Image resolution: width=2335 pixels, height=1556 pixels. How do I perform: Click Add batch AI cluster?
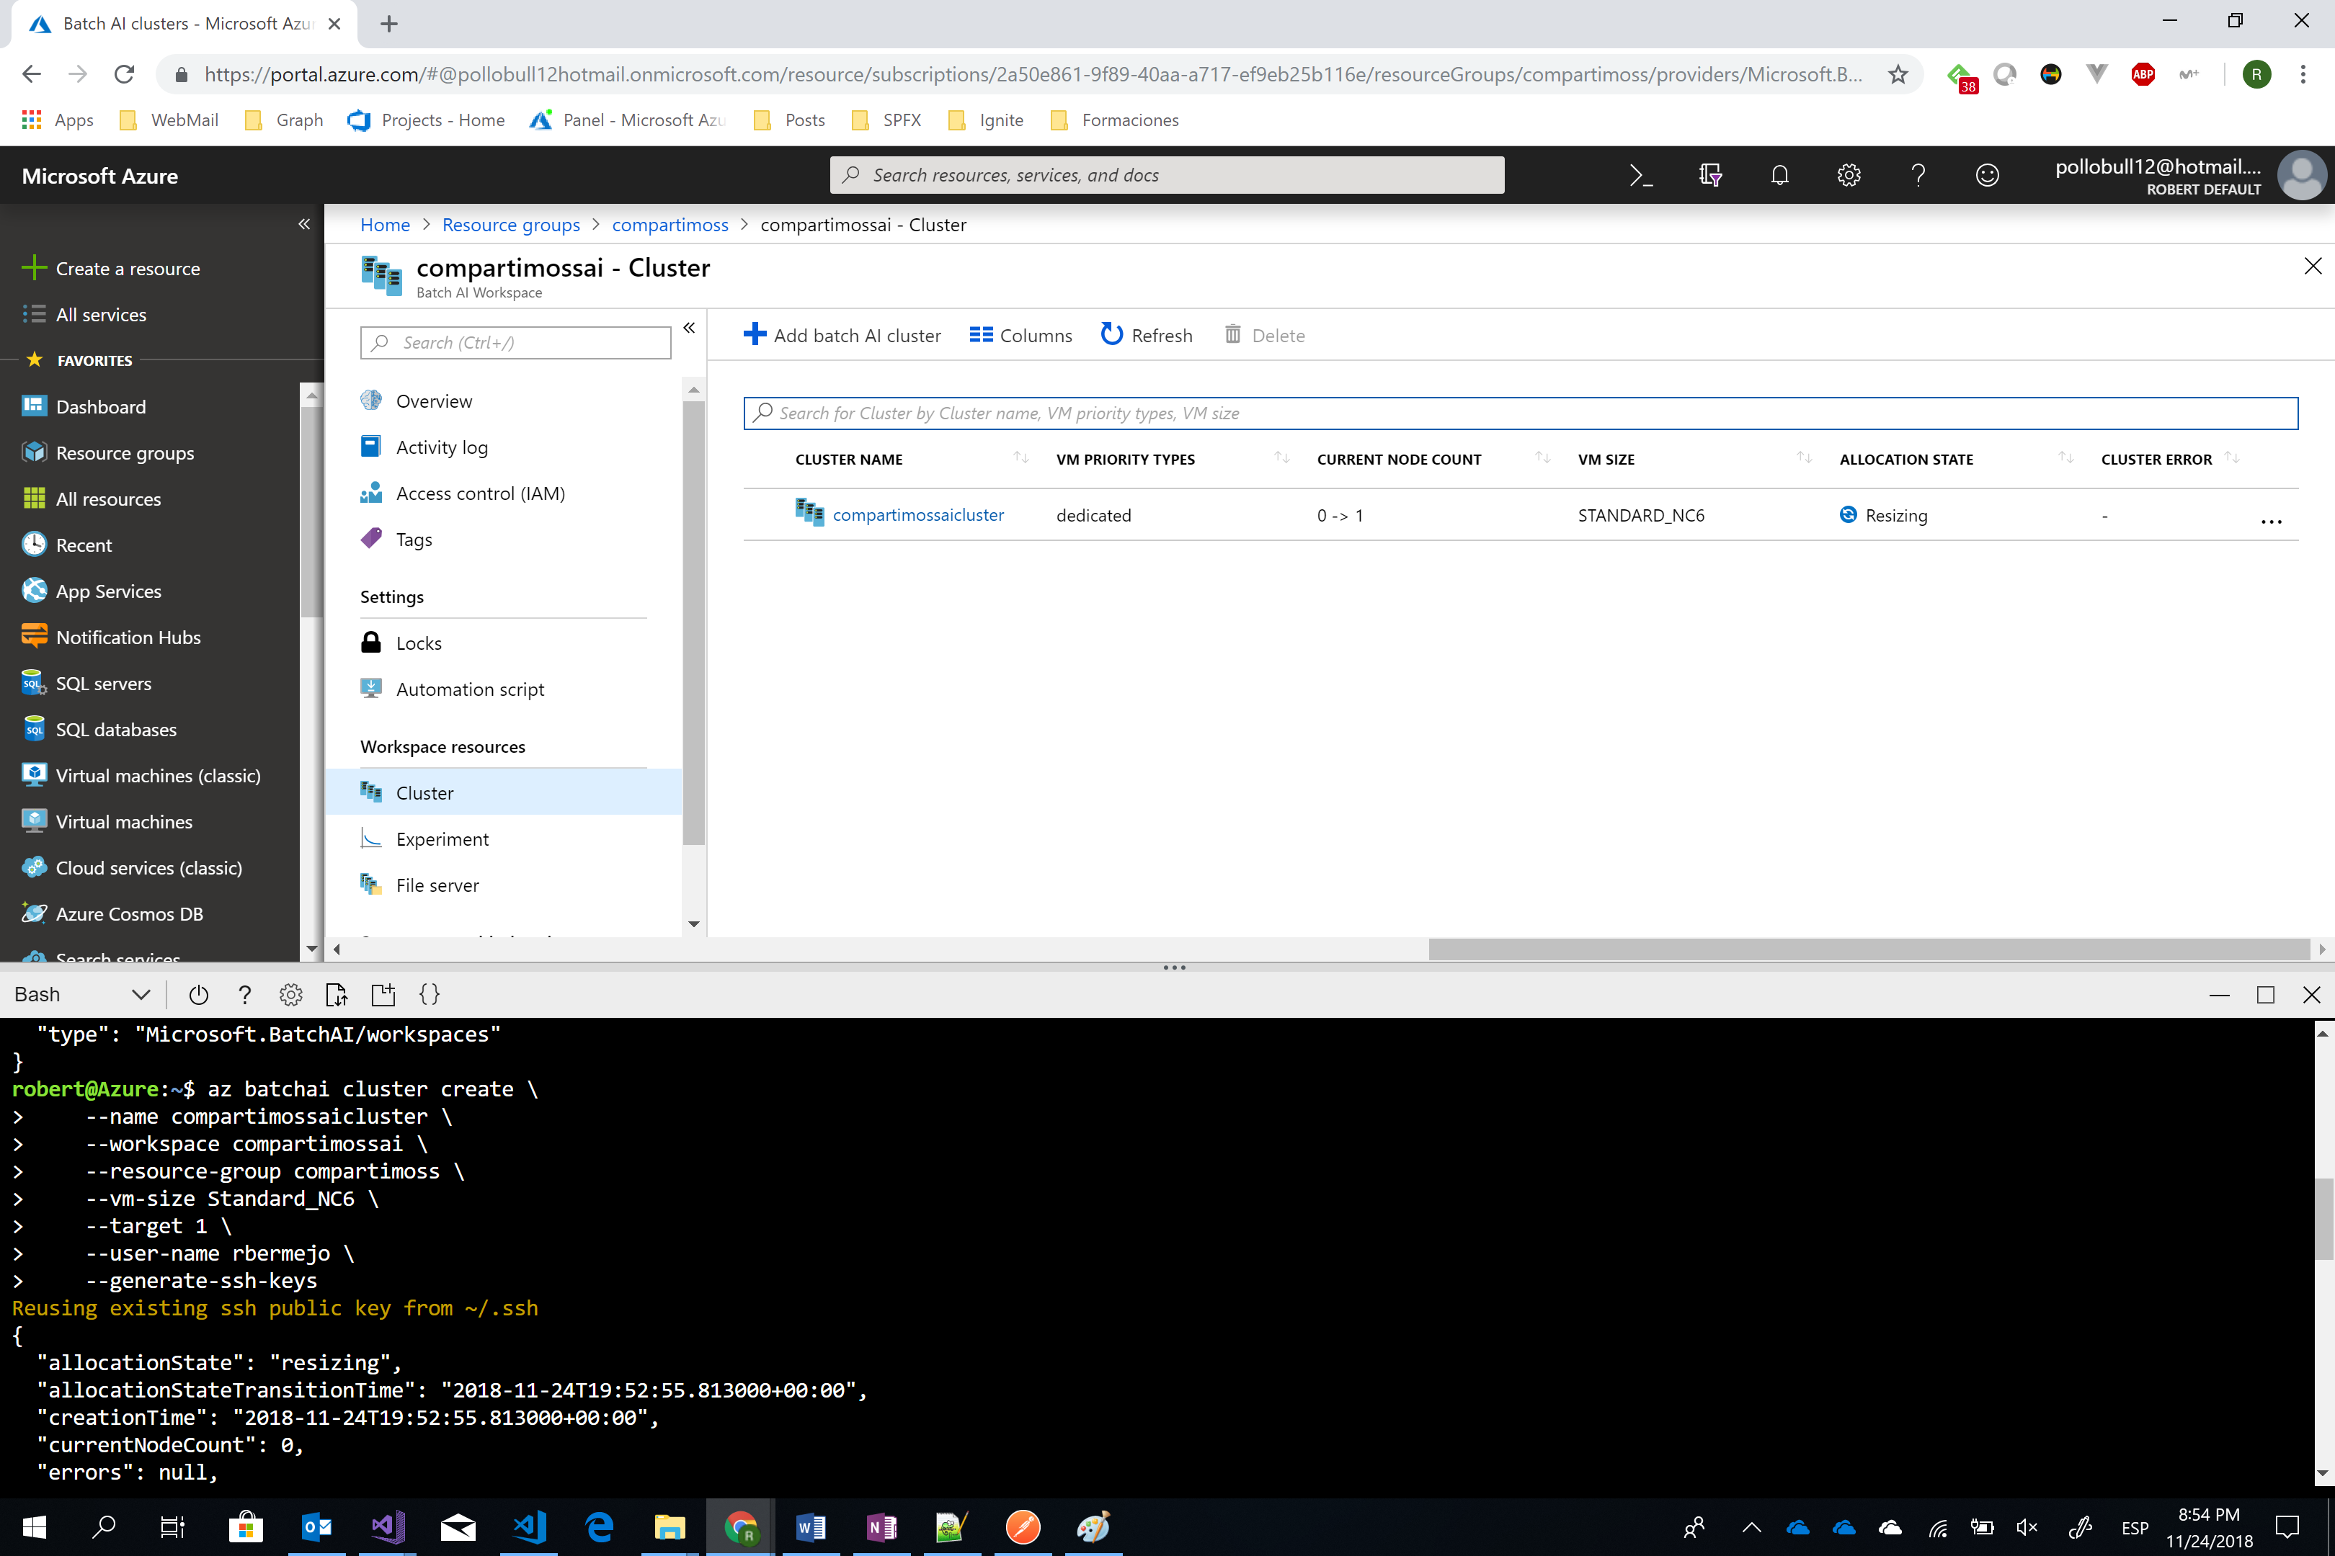coord(843,336)
